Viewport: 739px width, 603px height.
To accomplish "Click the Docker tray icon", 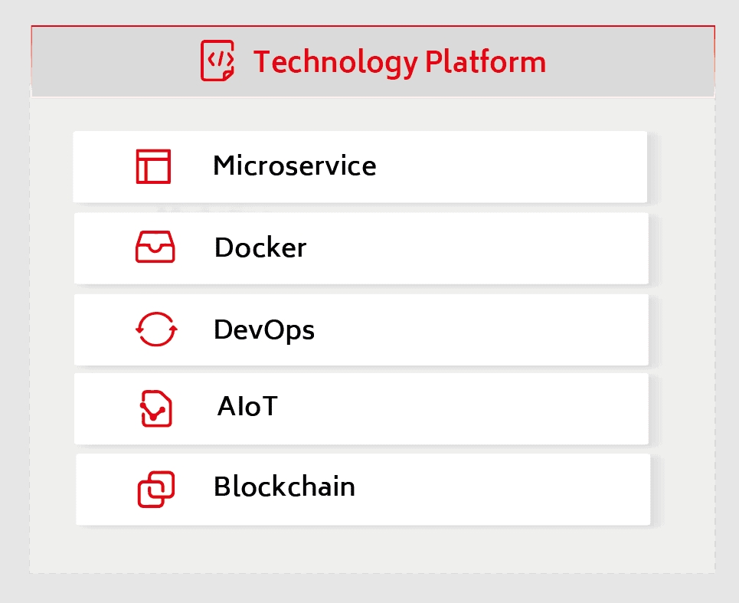I will click(x=155, y=247).
